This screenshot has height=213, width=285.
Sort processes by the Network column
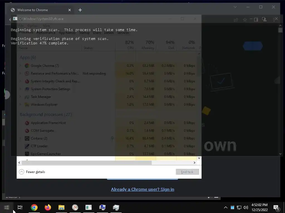[x=187, y=45]
